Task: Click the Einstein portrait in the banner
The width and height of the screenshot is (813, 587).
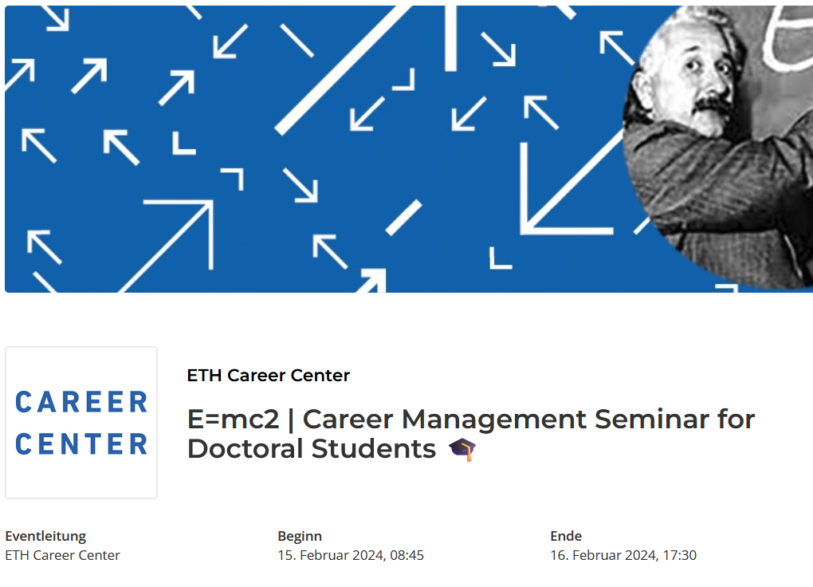Action: 717,147
